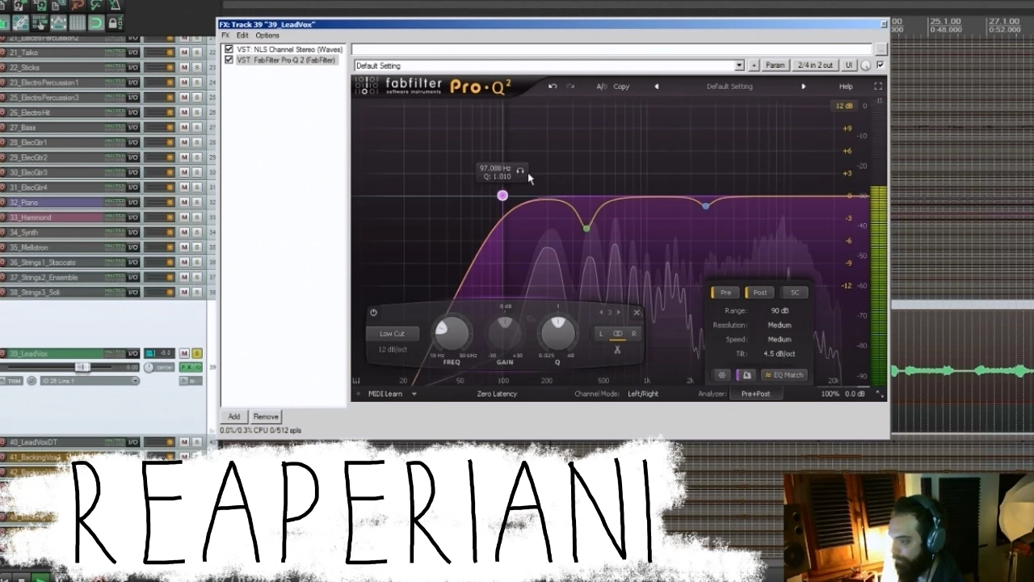Toggle the selected band's power button
The width and height of the screenshot is (1034, 582).
pos(373,313)
